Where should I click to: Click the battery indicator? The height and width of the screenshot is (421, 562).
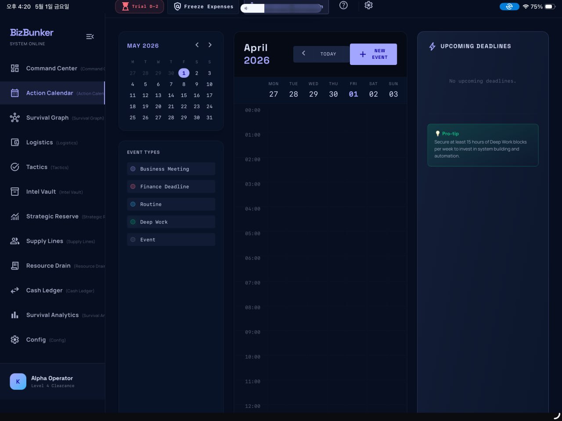[550, 7]
